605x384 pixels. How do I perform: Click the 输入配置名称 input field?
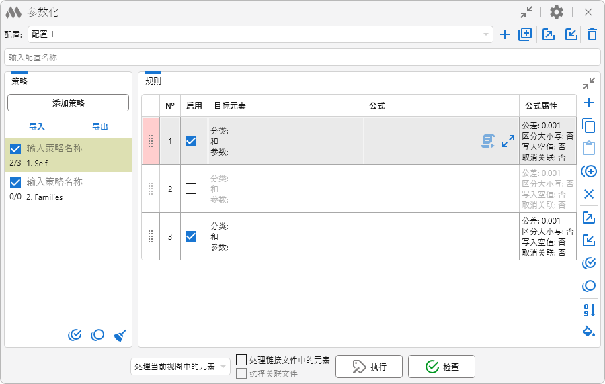pyautogui.click(x=302, y=57)
